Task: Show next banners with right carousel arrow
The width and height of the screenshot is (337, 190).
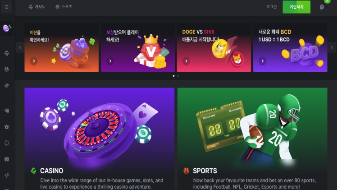Action: click(x=332, y=47)
